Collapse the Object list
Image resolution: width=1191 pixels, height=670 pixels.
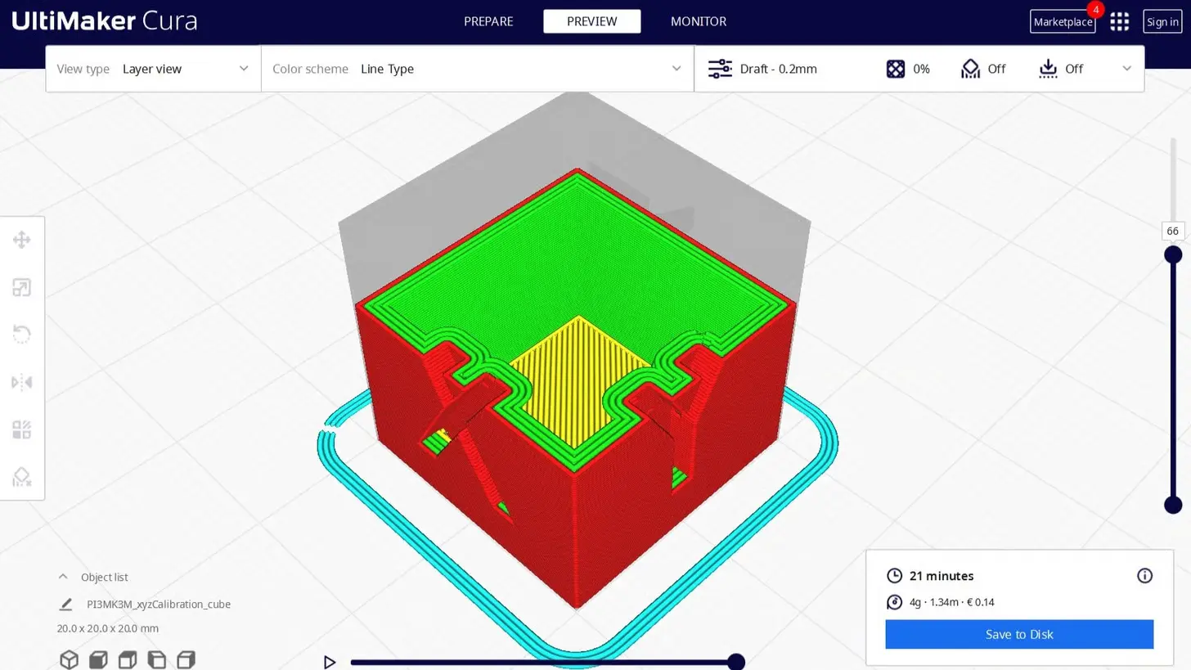click(x=63, y=577)
